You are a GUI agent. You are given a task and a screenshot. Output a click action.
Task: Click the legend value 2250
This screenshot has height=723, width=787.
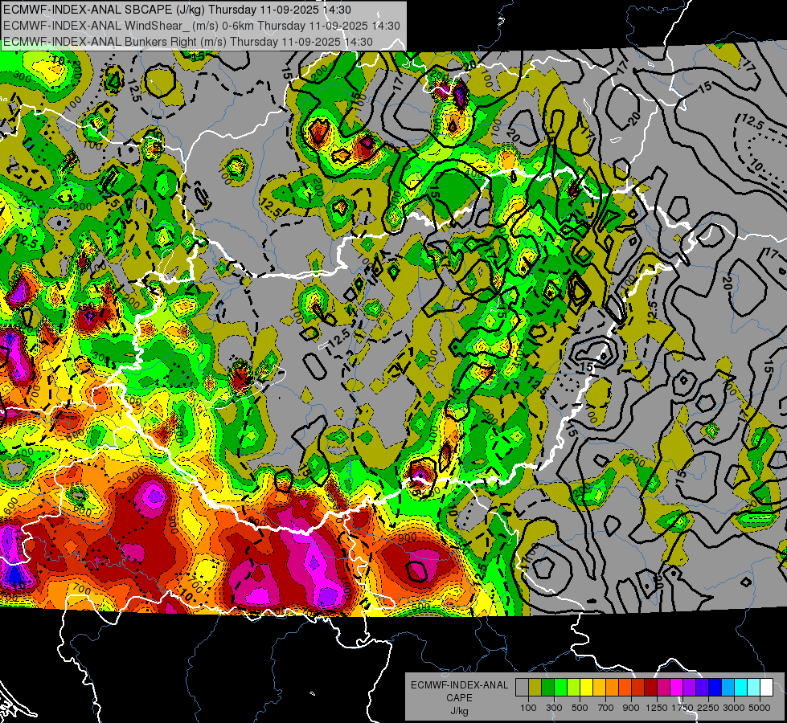click(708, 708)
